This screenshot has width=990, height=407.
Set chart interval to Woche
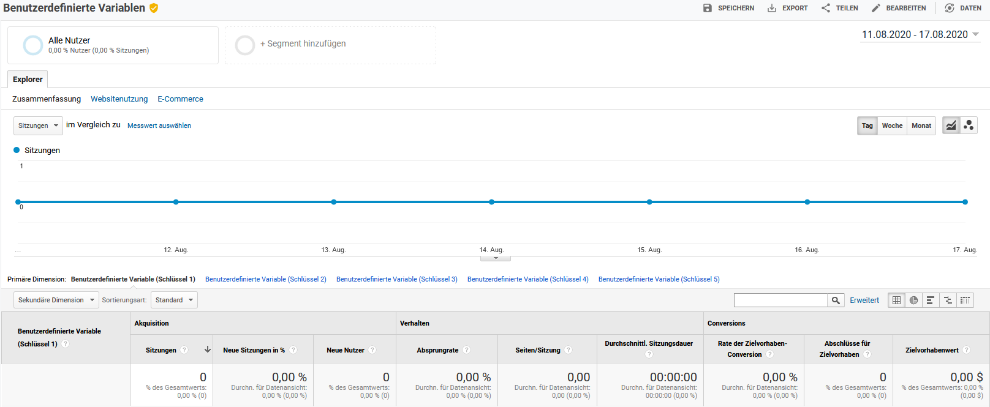(892, 125)
